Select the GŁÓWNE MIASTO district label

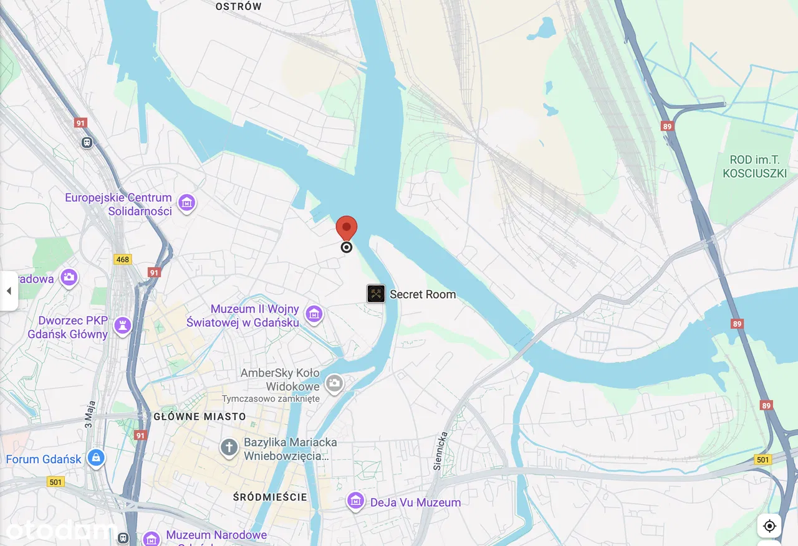[x=199, y=417]
